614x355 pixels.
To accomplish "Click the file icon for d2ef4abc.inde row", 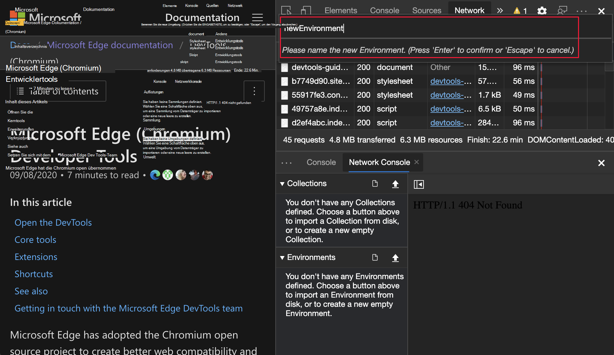I will [285, 123].
